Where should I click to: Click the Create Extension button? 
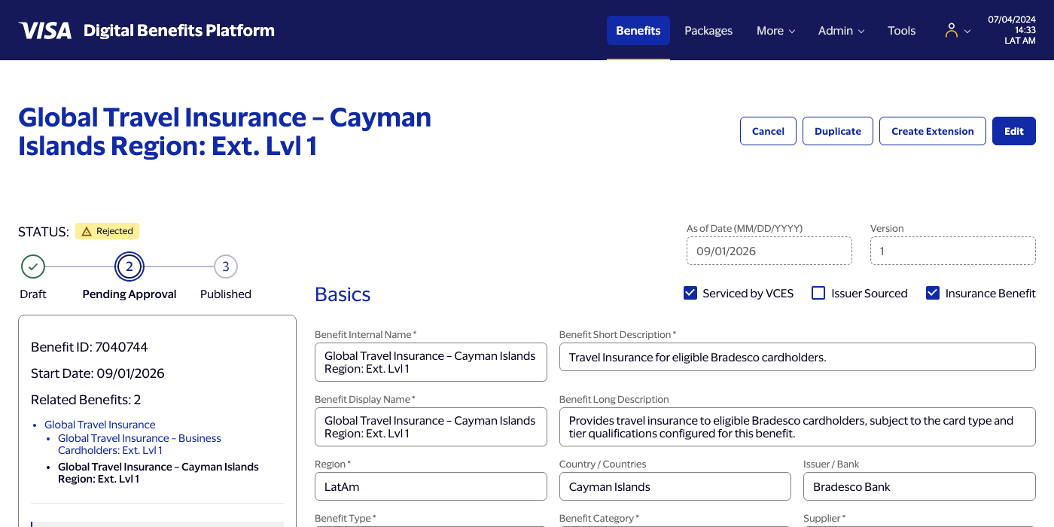pos(933,131)
